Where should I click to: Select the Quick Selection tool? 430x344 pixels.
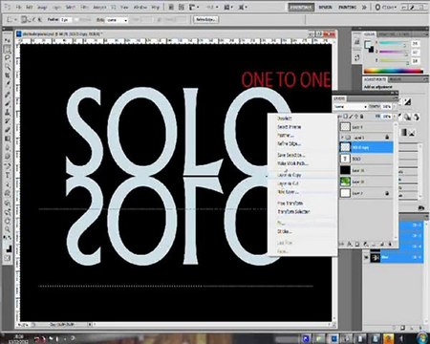click(7, 67)
